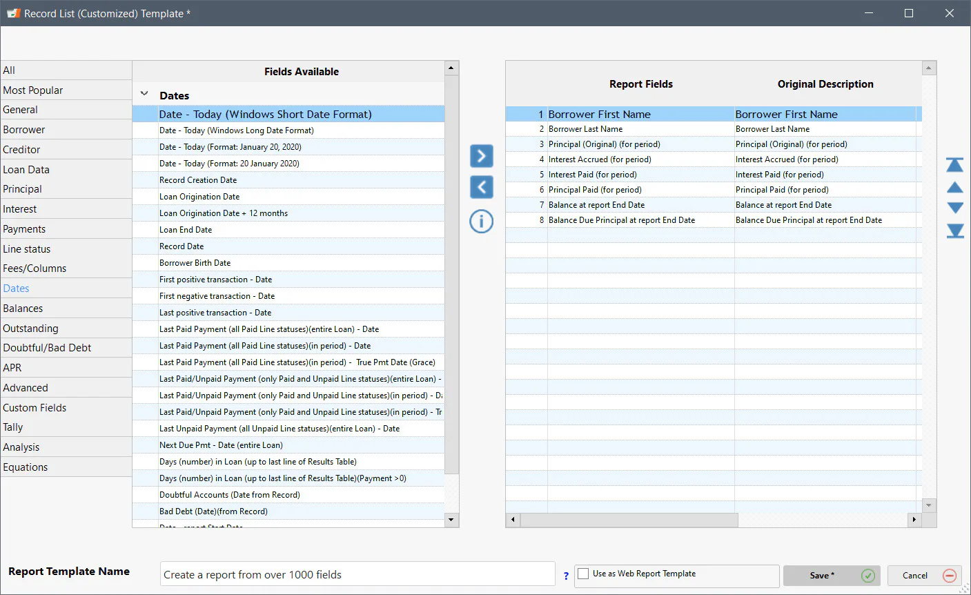Click right arrow of report fields scrollbar
The width and height of the screenshot is (971, 595).
tap(914, 519)
